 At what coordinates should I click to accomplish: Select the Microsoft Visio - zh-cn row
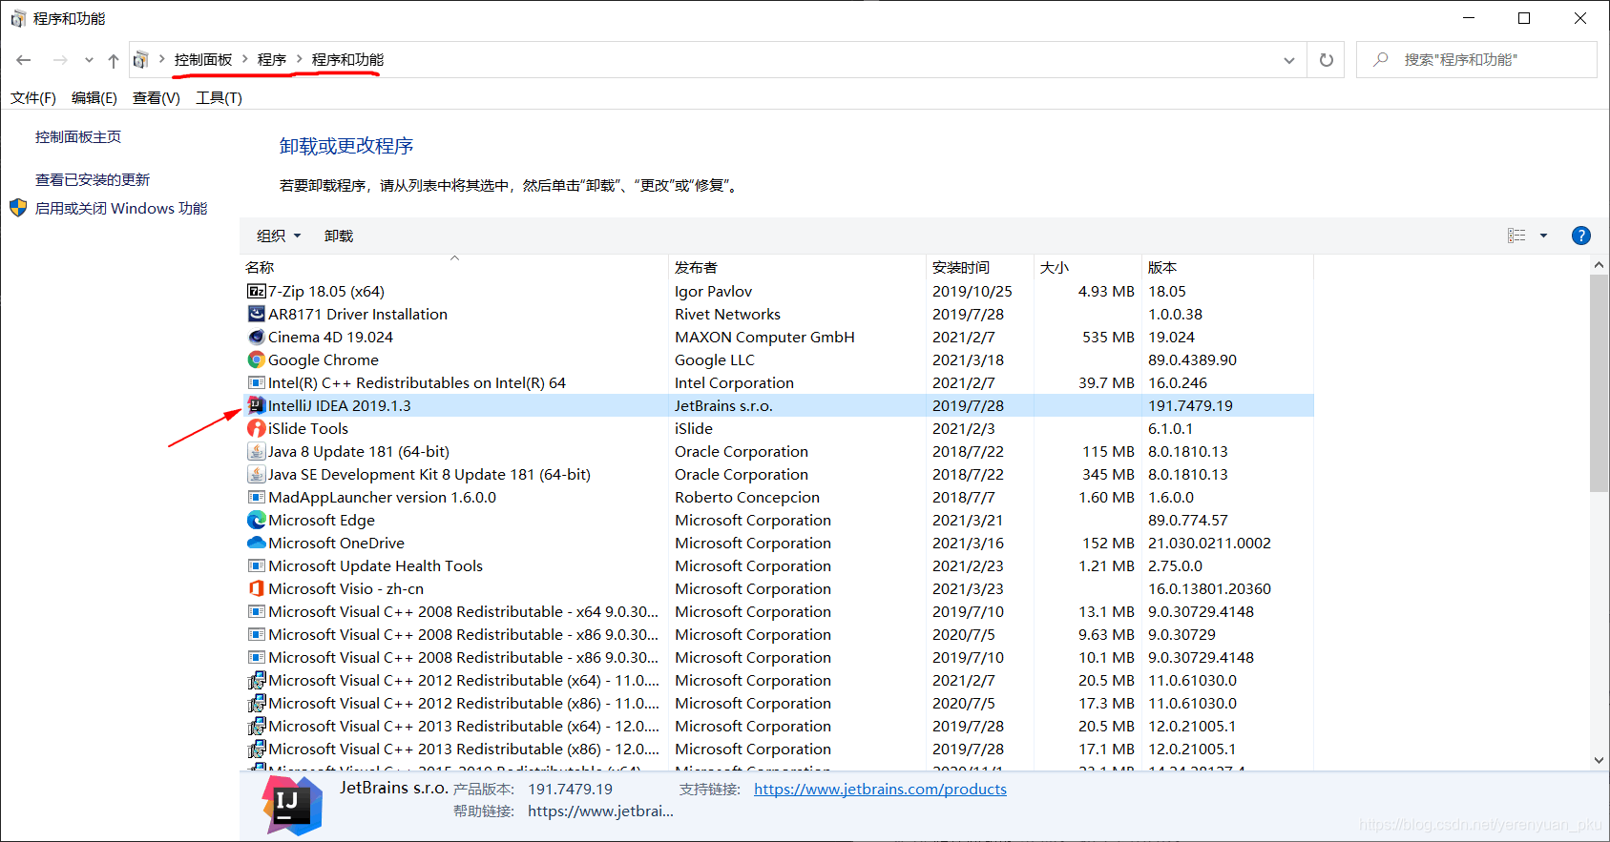click(778, 589)
